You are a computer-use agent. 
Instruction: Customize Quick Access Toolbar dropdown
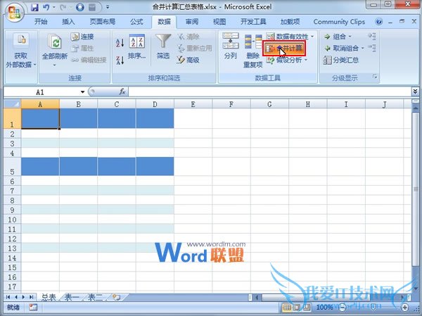(x=108, y=7)
